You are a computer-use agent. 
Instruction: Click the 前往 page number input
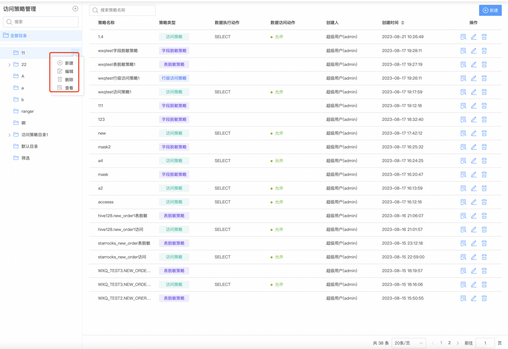pyautogui.click(x=485, y=343)
